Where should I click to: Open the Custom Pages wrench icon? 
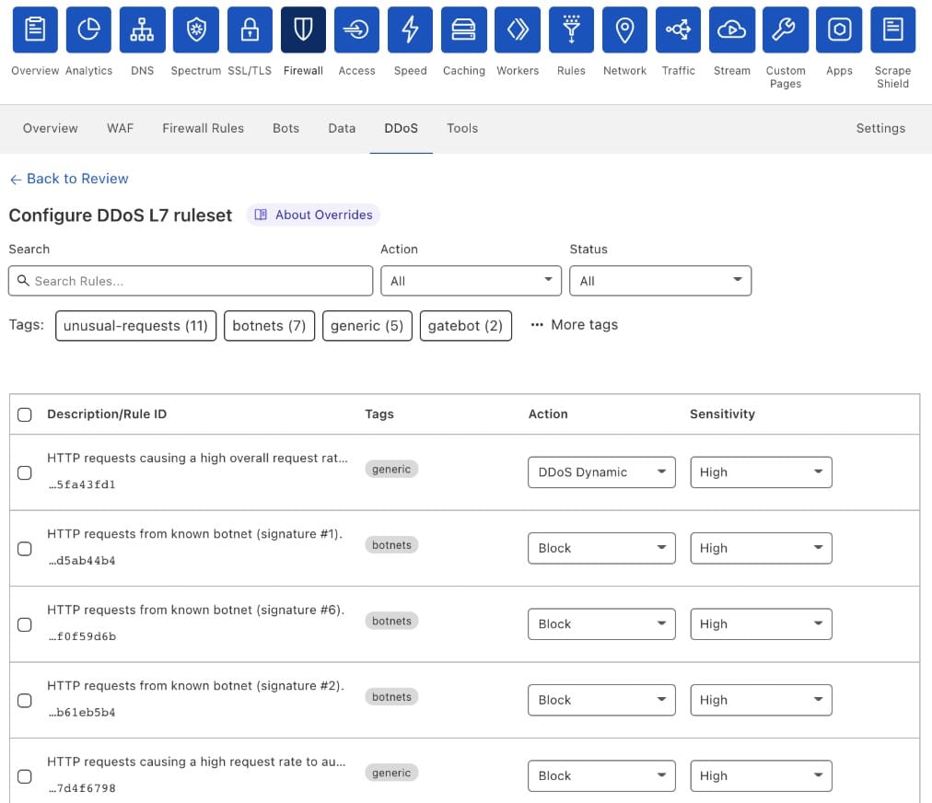(x=786, y=29)
